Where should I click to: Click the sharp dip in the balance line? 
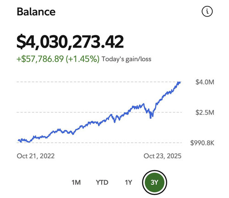151,117
